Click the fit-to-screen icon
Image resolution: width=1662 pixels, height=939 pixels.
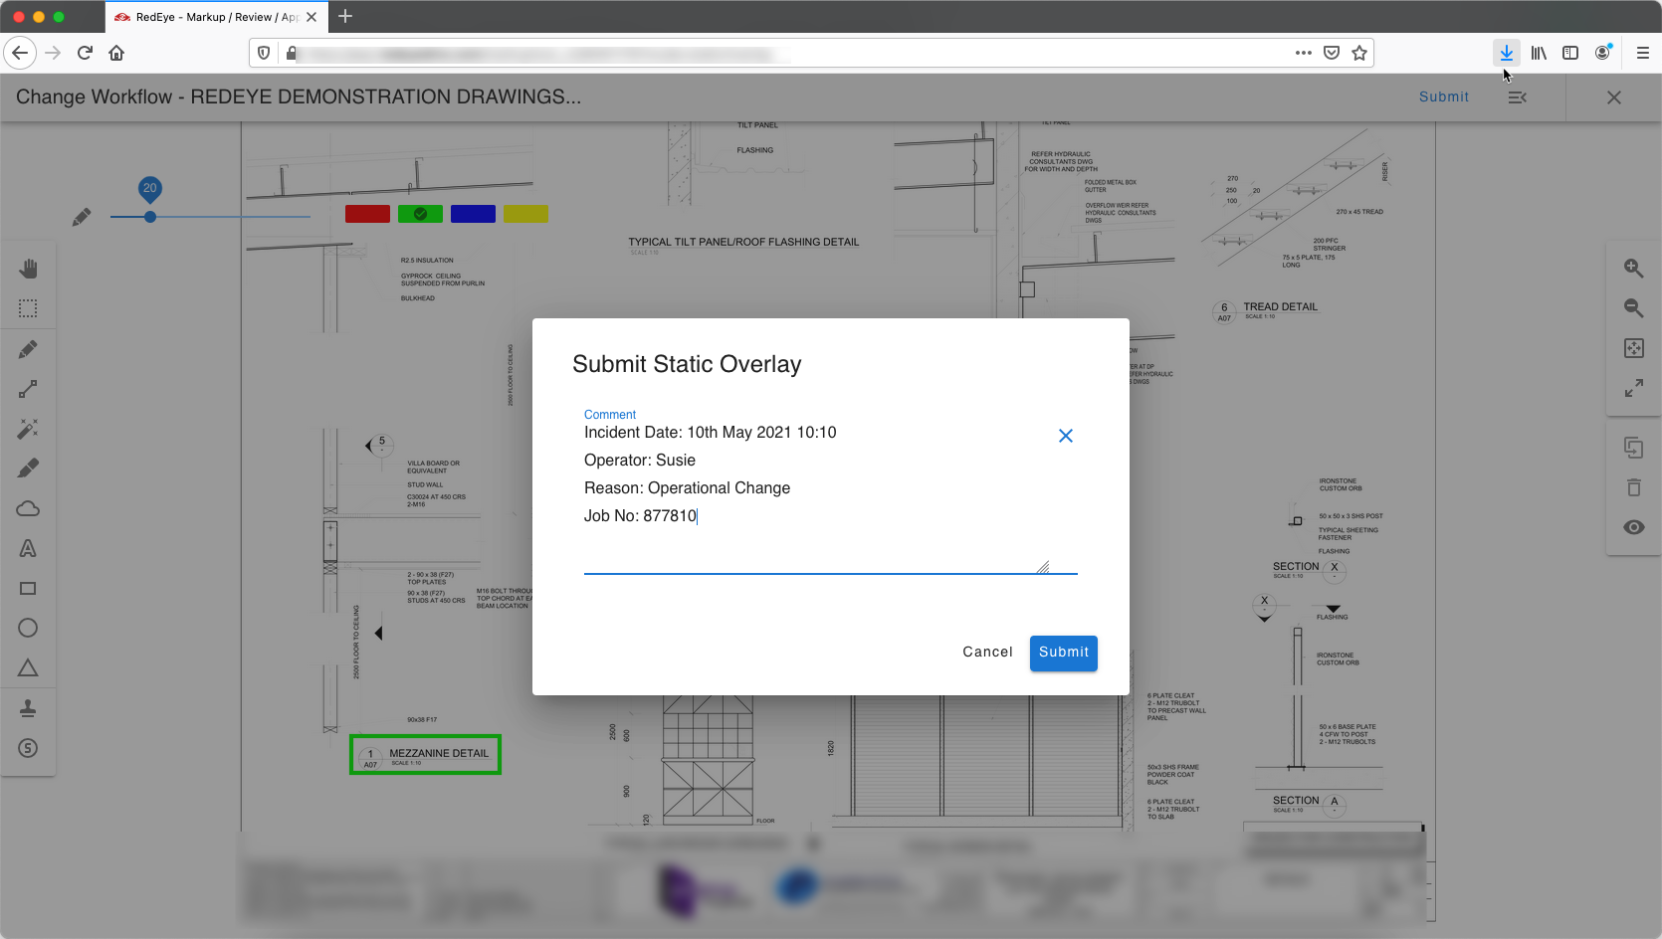coord(1634,348)
